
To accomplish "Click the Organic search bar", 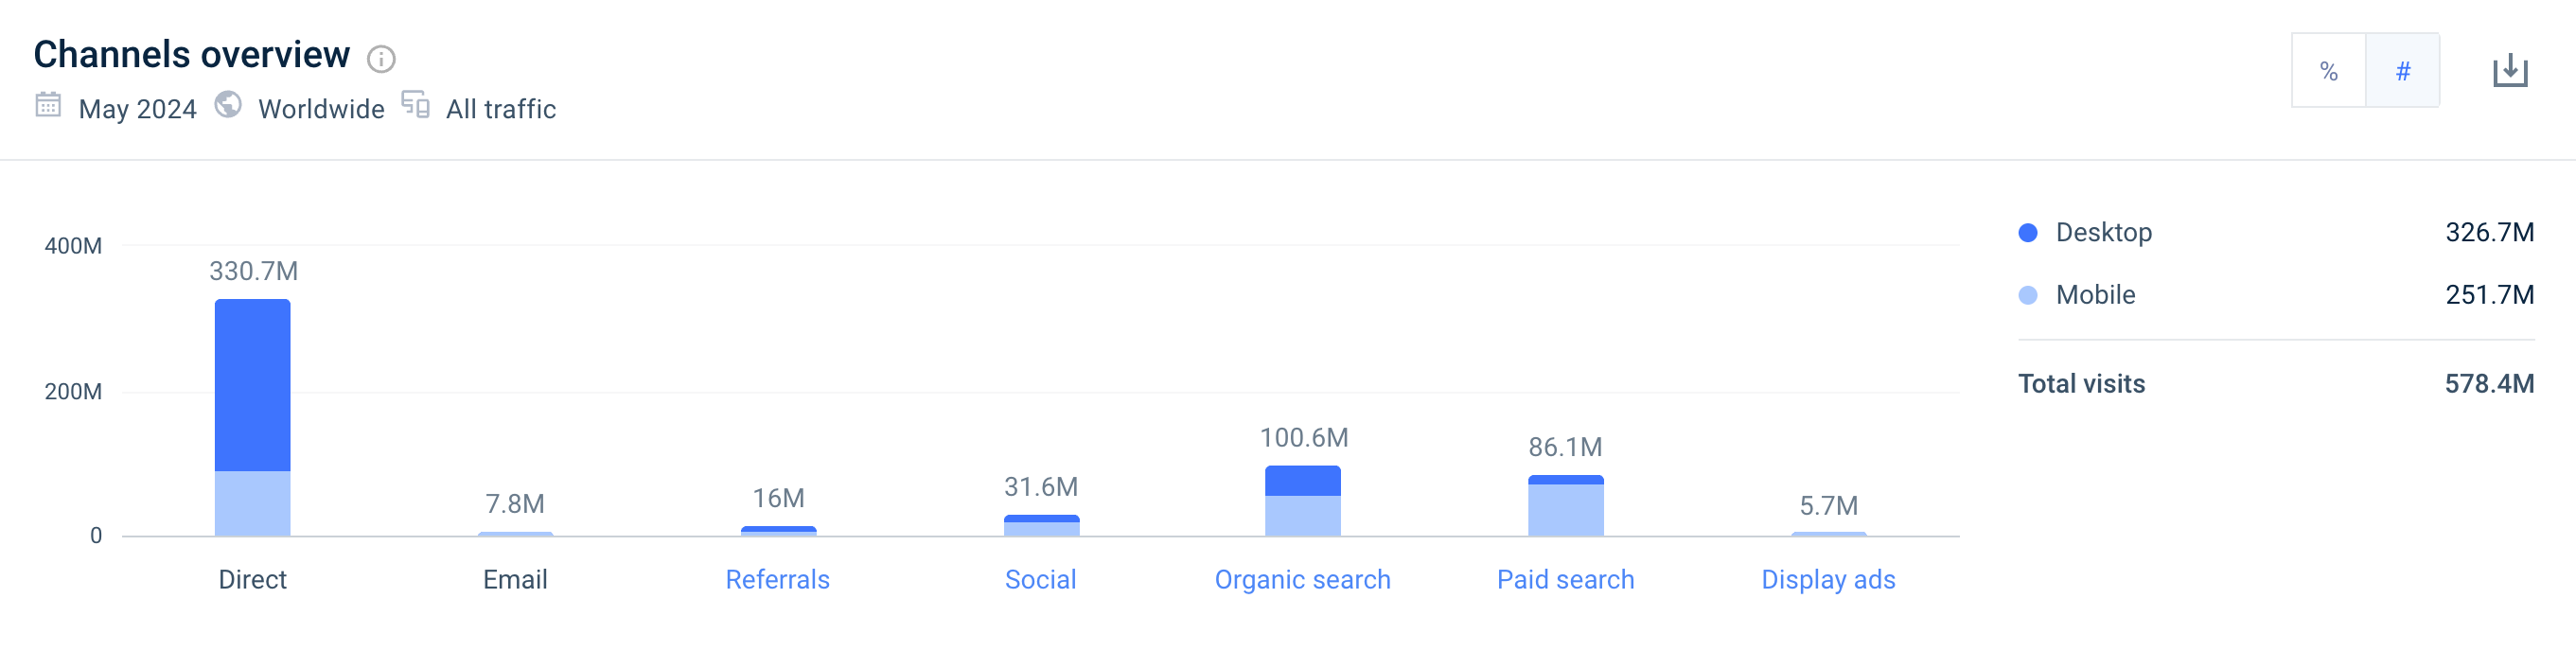I will (1302, 502).
